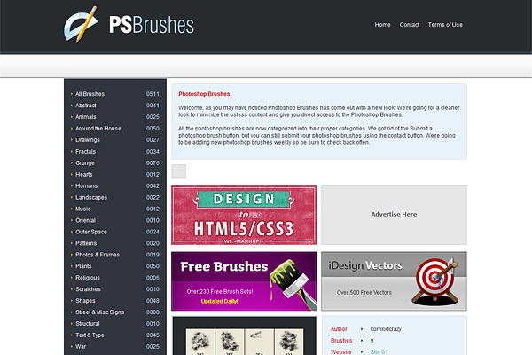The image size is (532, 355).
Task: Open the Patterns category
Action: coord(86,243)
